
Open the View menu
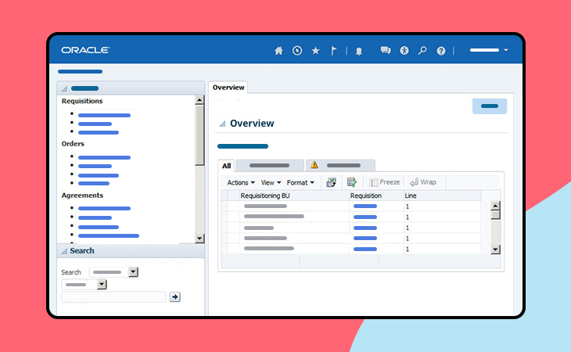[271, 182]
